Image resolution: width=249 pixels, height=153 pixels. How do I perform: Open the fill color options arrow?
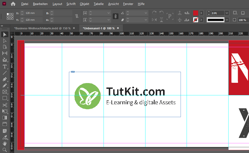201,13
